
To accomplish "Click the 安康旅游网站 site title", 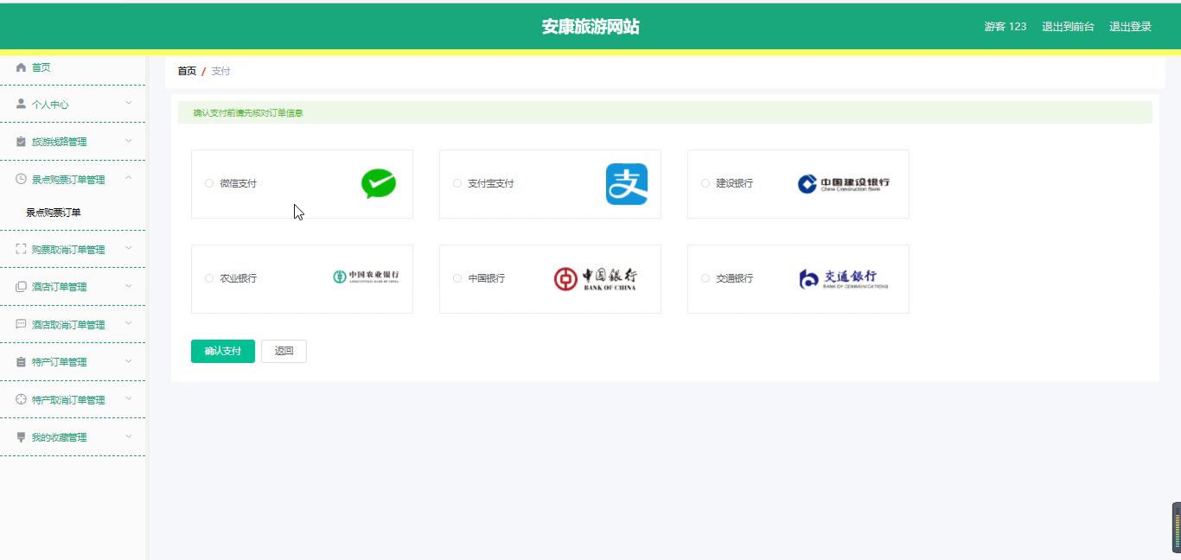I will pyautogui.click(x=590, y=27).
